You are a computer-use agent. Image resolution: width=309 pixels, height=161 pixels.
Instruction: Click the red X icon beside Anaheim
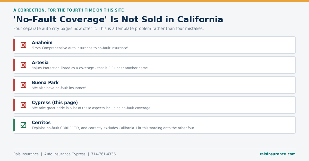(x=23, y=45)
